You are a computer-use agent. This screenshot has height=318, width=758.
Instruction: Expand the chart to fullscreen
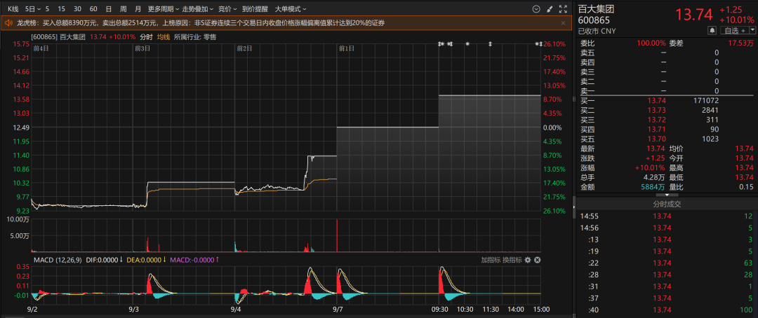click(x=563, y=8)
